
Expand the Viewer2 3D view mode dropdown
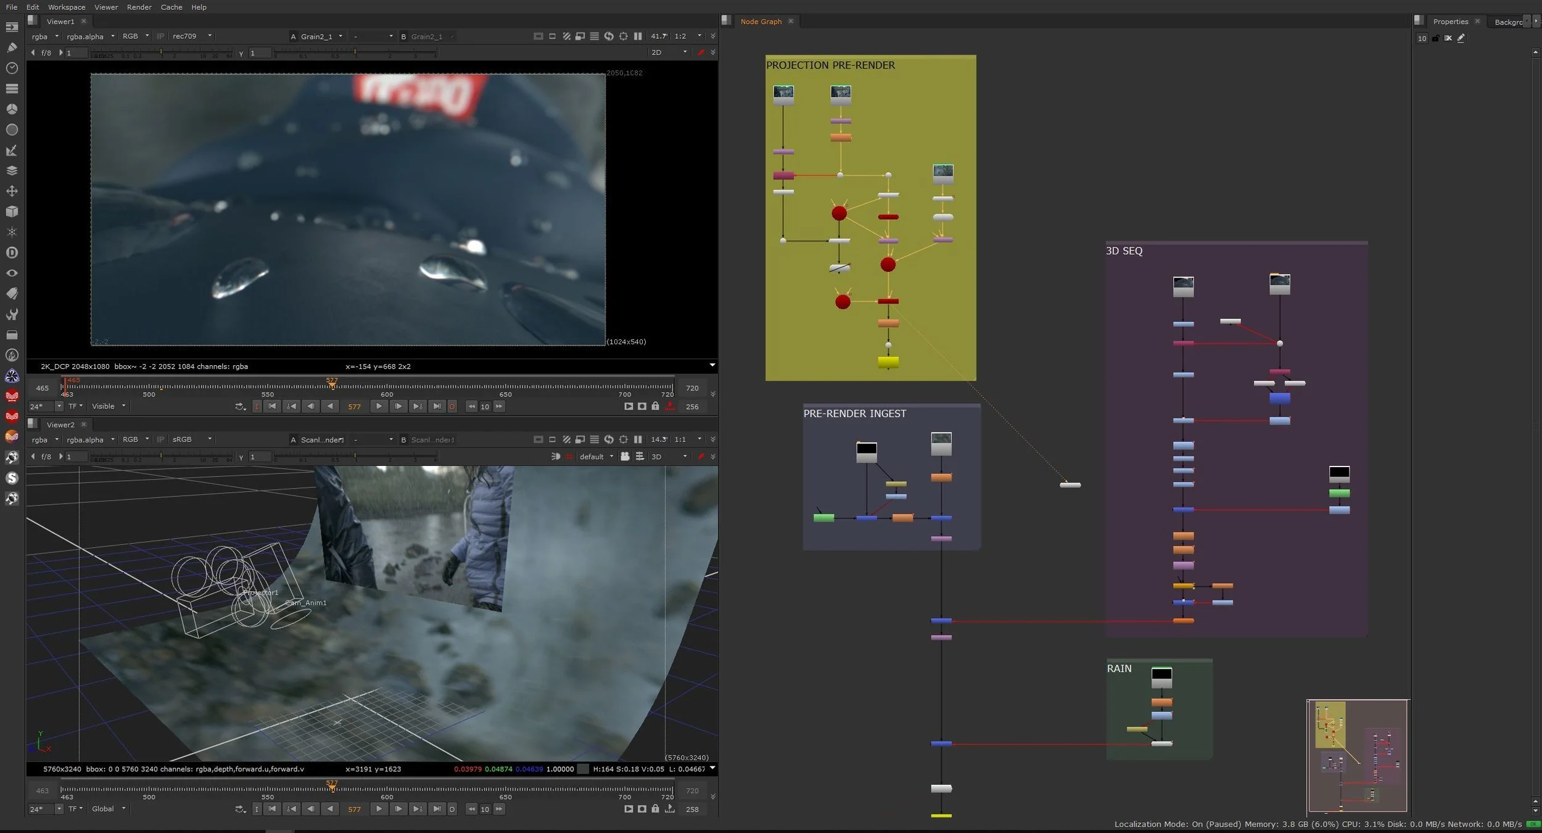pyautogui.click(x=669, y=457)
